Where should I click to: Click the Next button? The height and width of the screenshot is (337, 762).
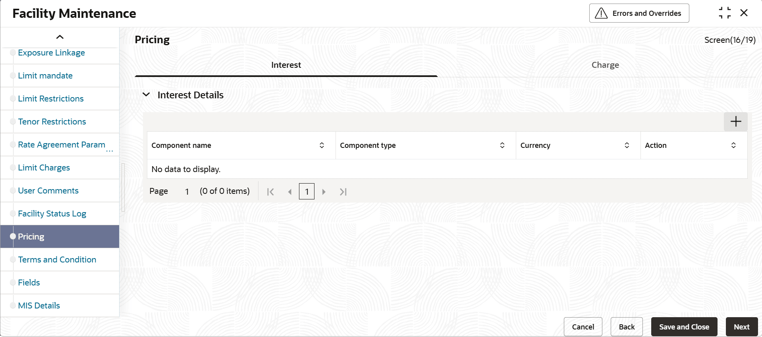click(x=742, y=327)
